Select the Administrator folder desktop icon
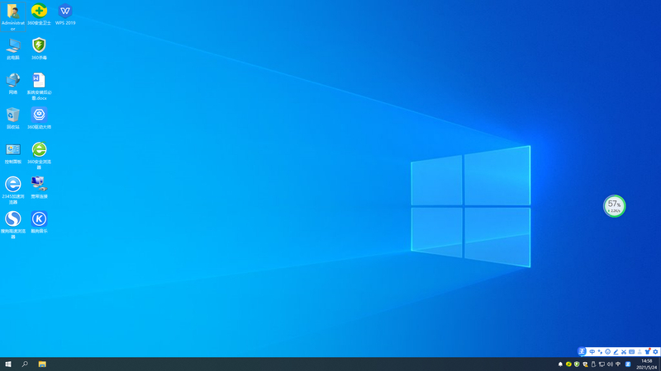 (x=13, y=16)
